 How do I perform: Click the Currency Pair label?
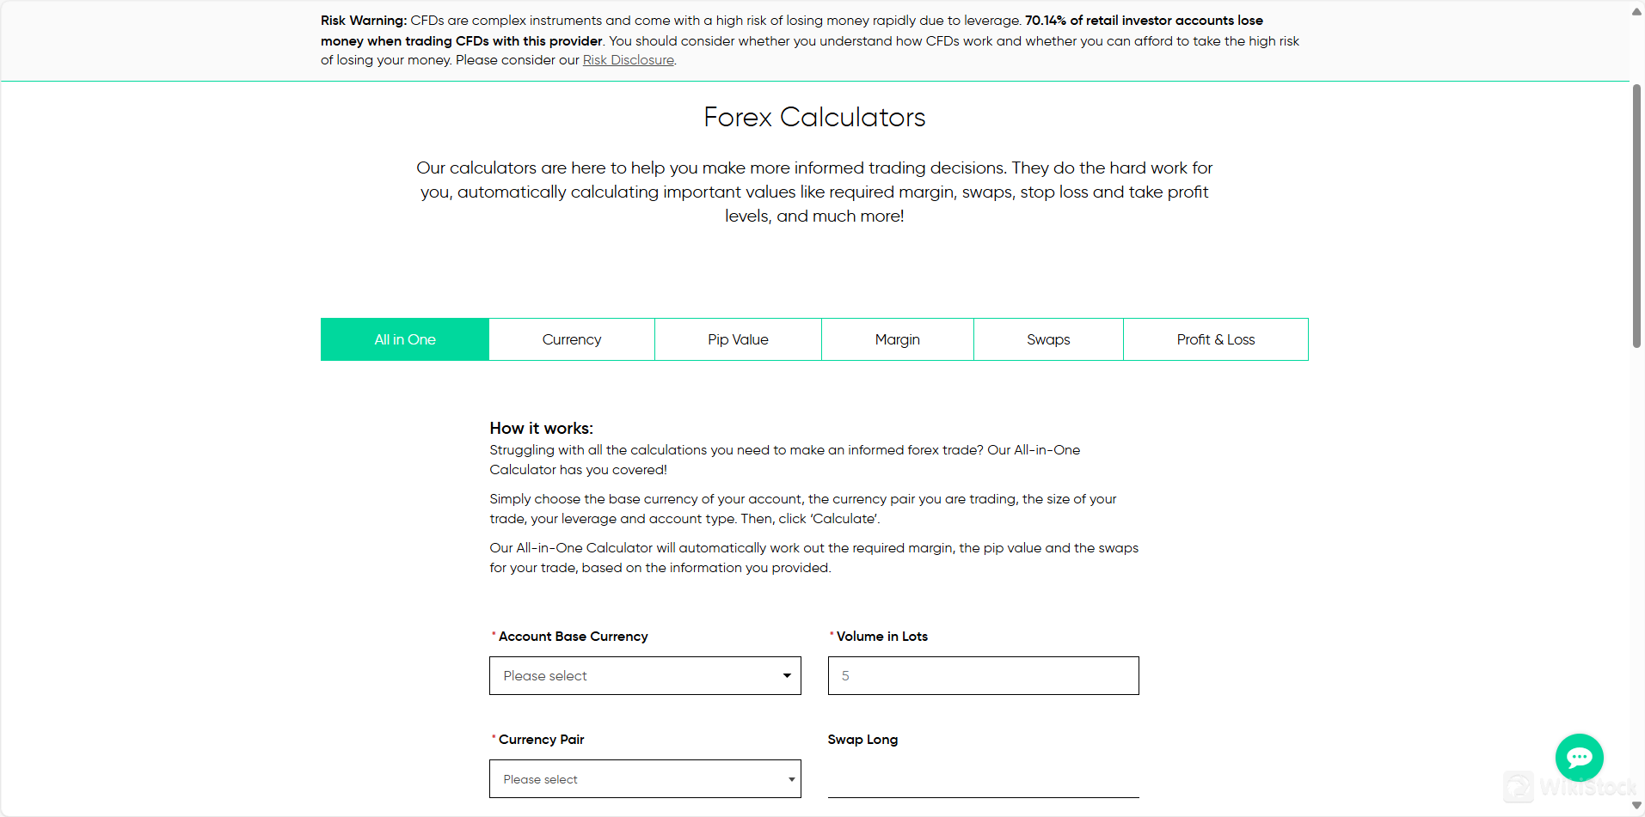541,740
